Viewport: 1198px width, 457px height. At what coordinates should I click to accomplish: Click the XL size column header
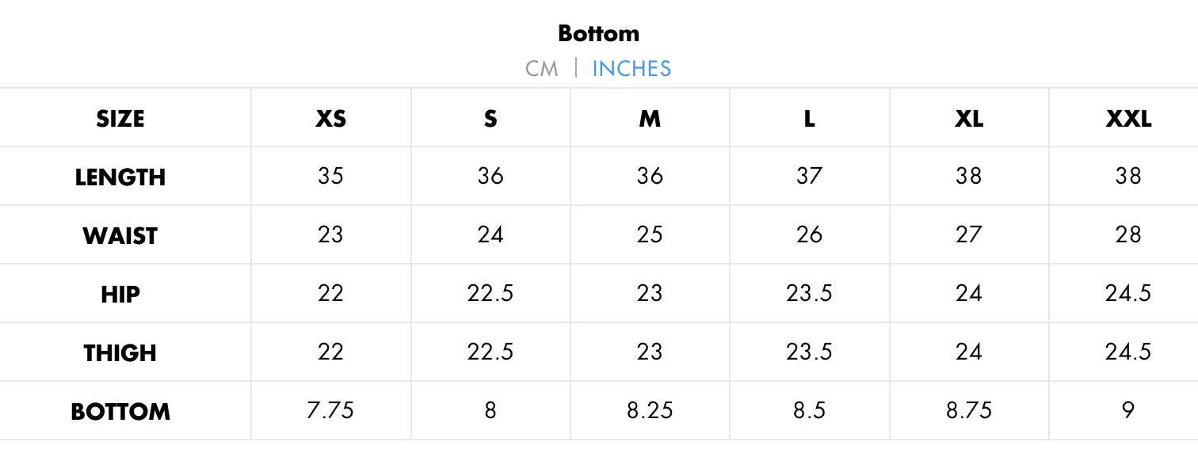click(x=969, y=119)
